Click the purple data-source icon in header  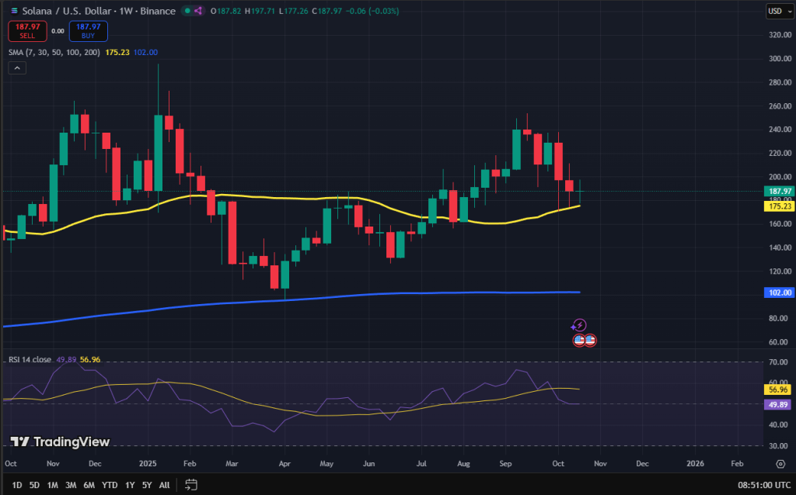(197, 11)
